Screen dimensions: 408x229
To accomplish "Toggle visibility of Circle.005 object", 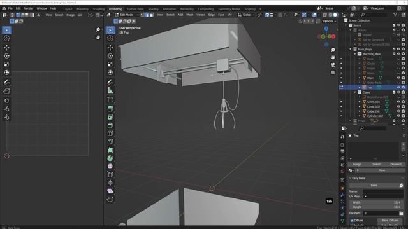I will [398, 102].
